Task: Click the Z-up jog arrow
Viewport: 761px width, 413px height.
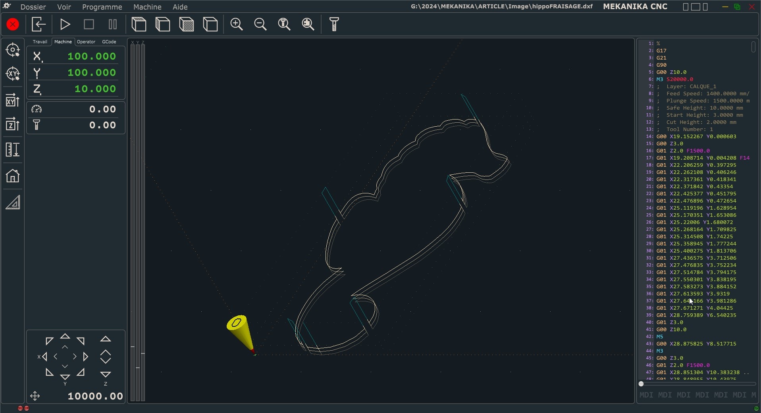Action: click(x=105, y=339)
